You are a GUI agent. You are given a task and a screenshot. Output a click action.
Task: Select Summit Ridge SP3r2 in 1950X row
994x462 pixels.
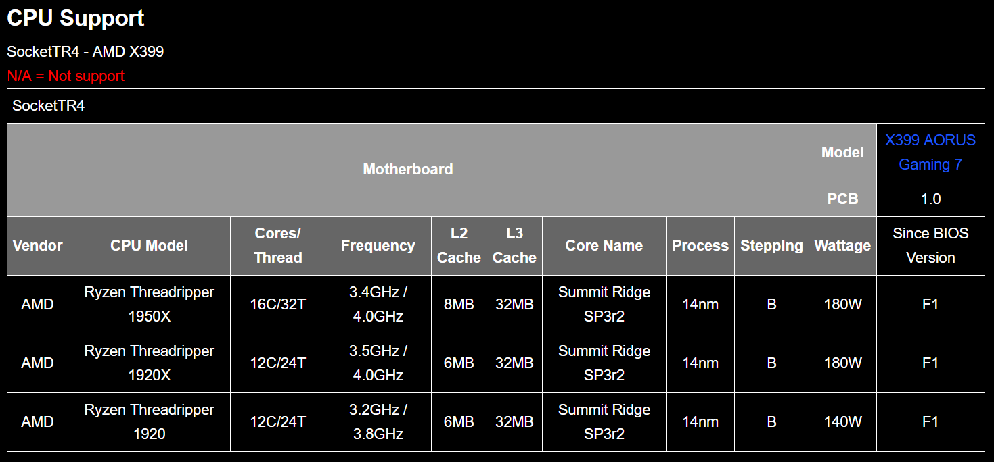click(604, 305)
